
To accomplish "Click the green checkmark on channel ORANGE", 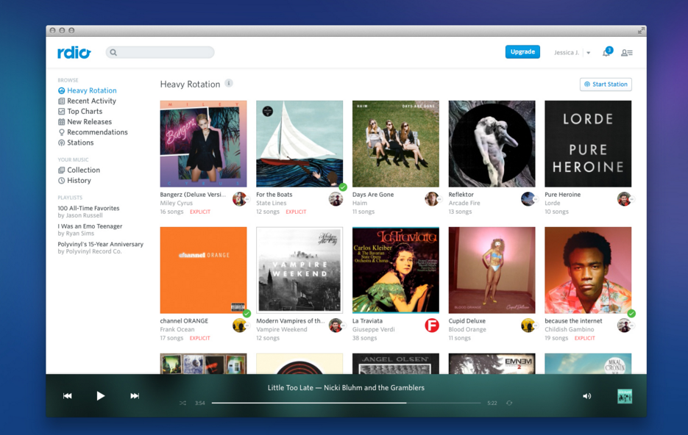I will 247,314.
